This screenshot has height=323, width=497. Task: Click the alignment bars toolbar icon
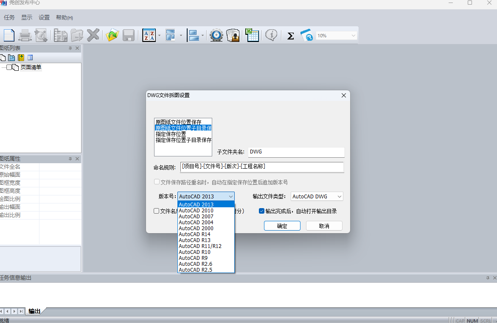click(194, 35)
